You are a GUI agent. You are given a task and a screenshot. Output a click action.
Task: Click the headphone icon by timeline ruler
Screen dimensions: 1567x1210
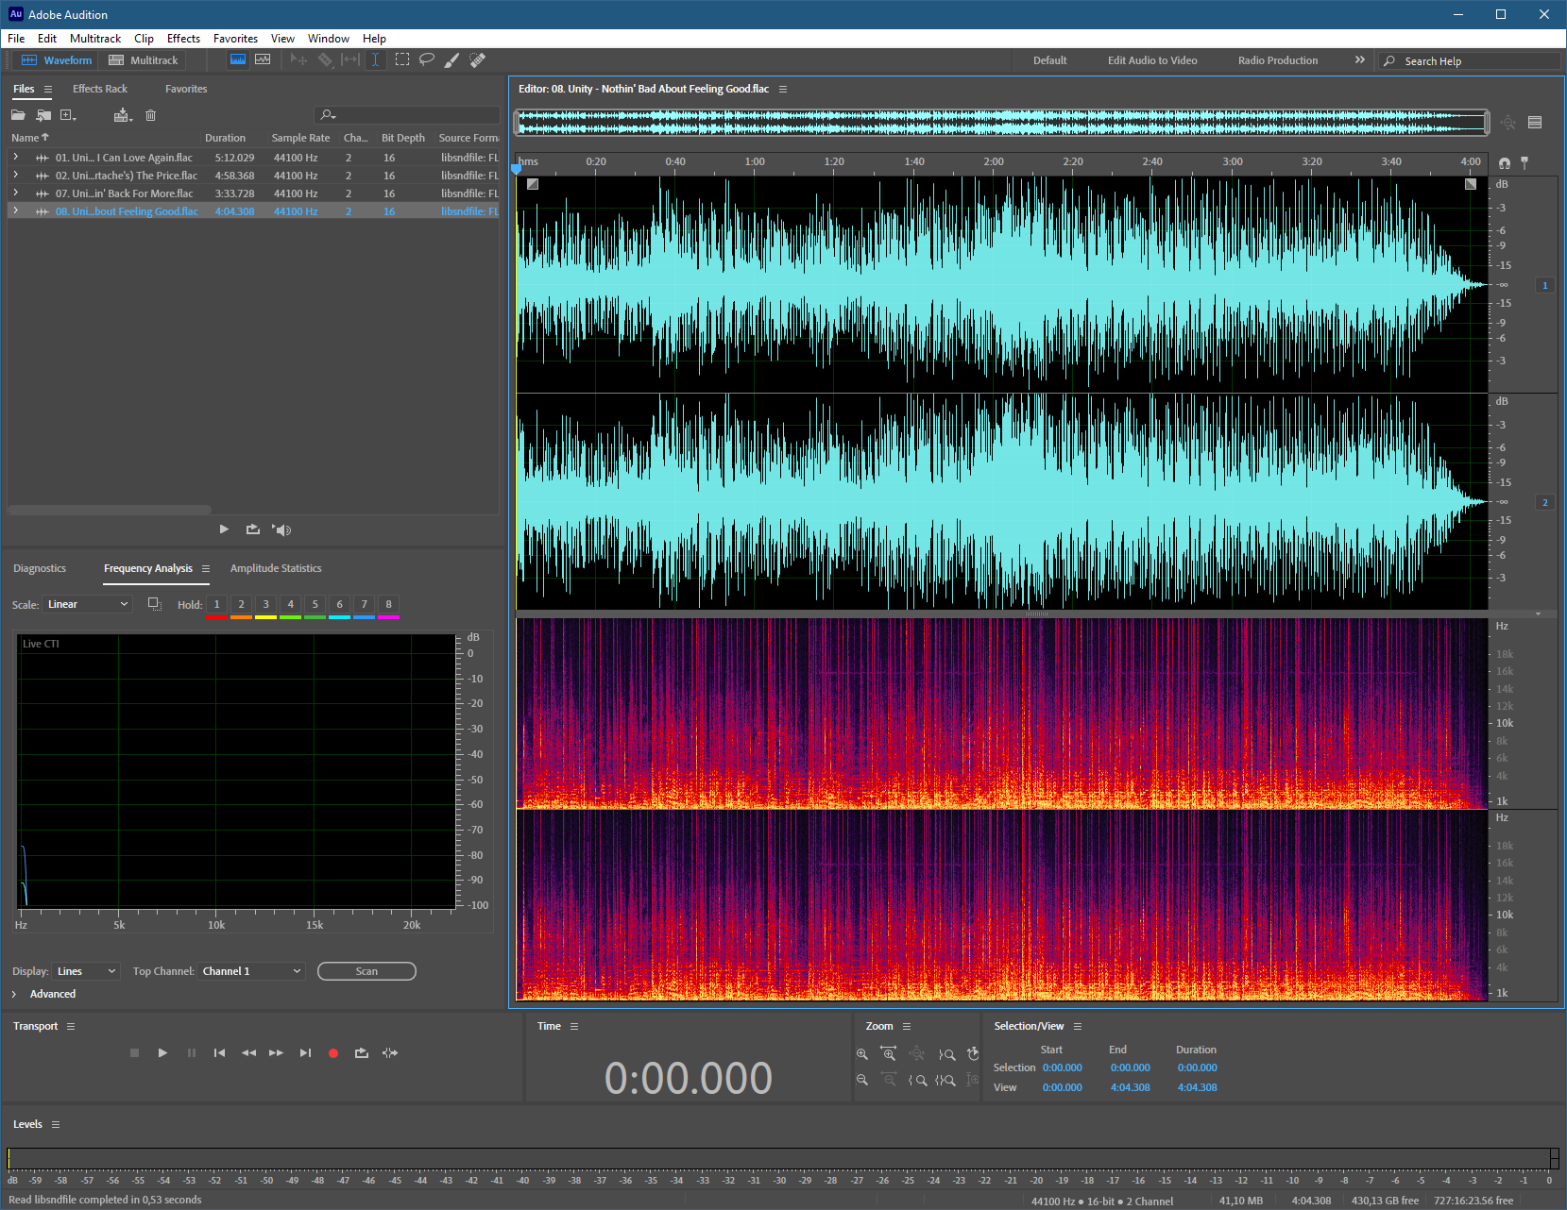[1505, 163]
